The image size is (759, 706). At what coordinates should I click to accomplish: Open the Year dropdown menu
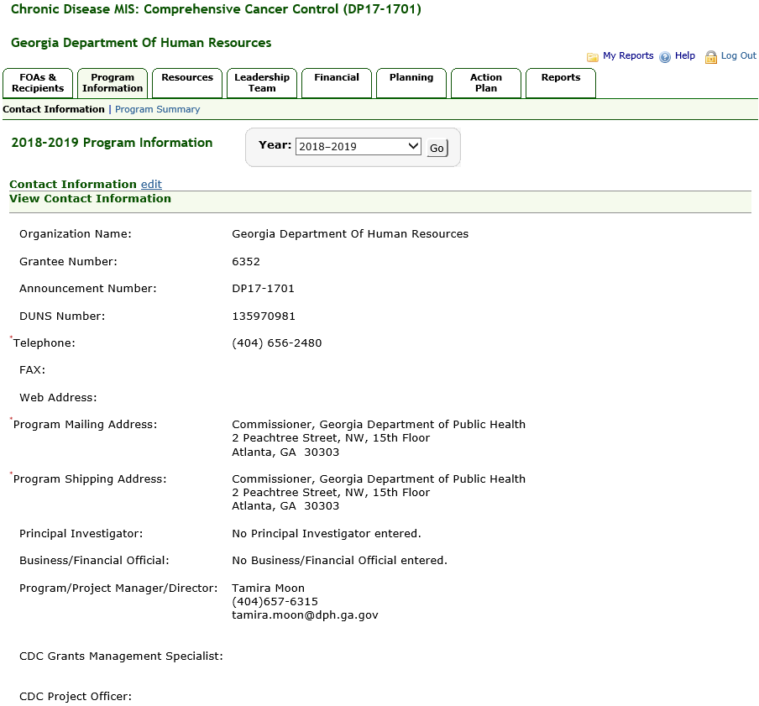(358, 146)
